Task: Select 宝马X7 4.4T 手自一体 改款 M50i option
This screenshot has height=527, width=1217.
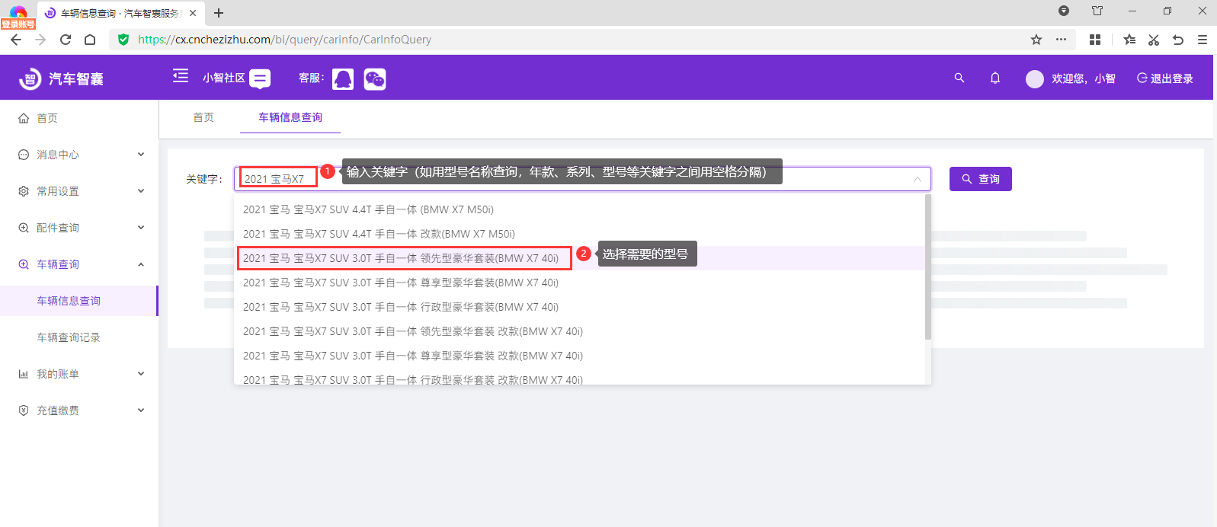Action: [x=579, y=234]
